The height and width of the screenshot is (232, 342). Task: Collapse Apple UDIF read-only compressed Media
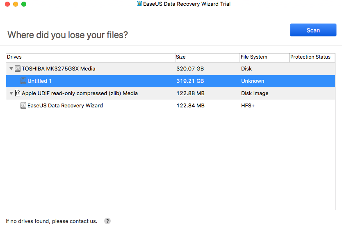pyautogui.click(x=11, y=93)
